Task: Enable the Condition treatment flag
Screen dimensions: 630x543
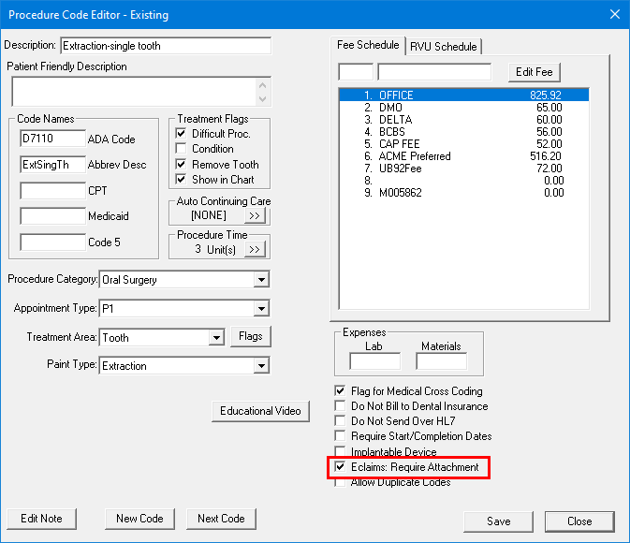Action: tap(183, 149)
